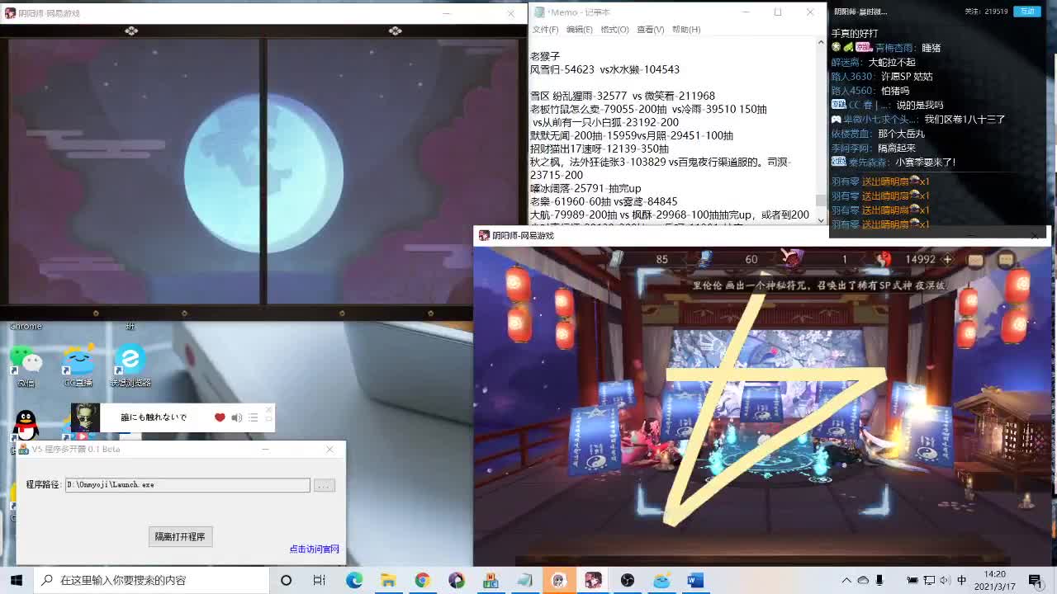Open Microsoft Word from the taskbar

click(695, 580)
